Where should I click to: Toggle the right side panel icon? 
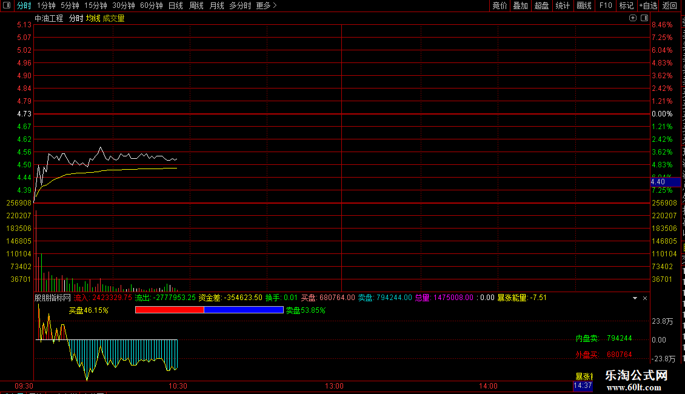click(x=644, y=18)
